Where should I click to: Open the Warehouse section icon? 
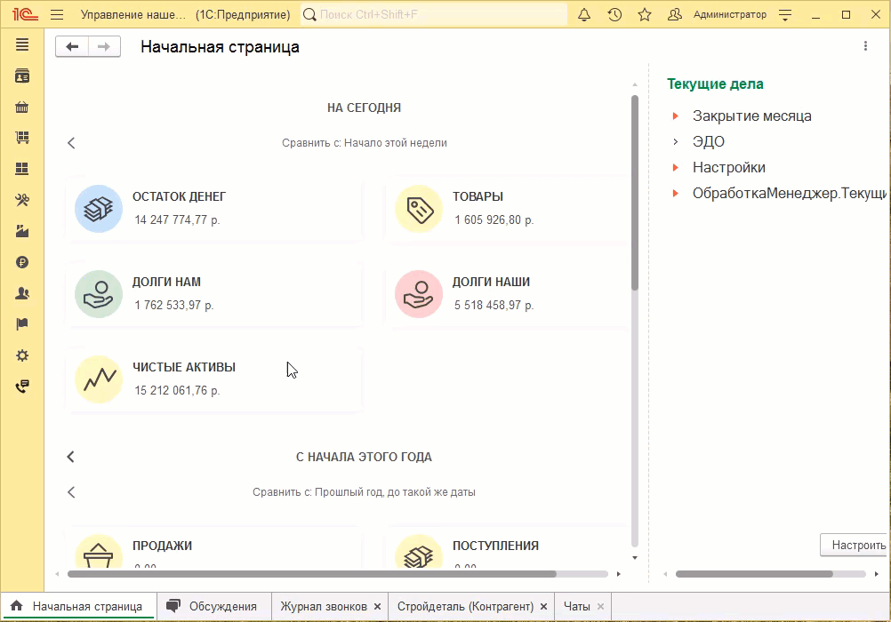(22, 168)
